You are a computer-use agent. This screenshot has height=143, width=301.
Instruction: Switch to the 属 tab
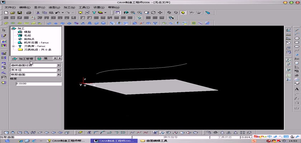click(x=43, y=59)
